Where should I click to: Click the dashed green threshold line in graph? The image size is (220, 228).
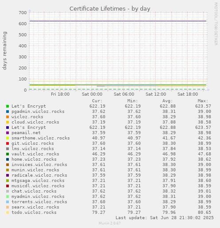tap(117, 89)
